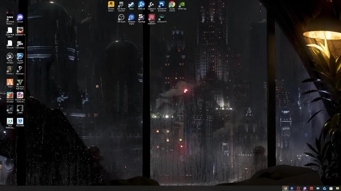
Task: Select the Ranch Simulator desktop icon
Action: coord(10,58)
